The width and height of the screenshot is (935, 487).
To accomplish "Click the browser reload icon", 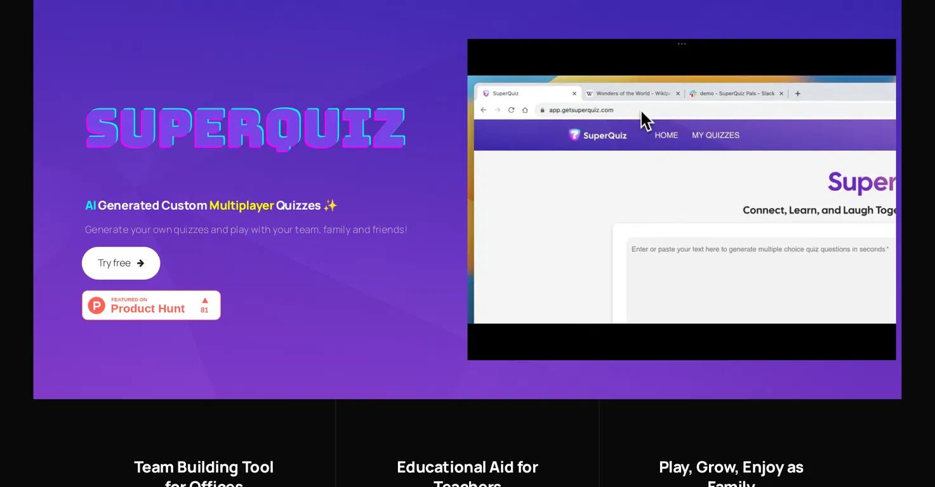I will coord(511,110).
